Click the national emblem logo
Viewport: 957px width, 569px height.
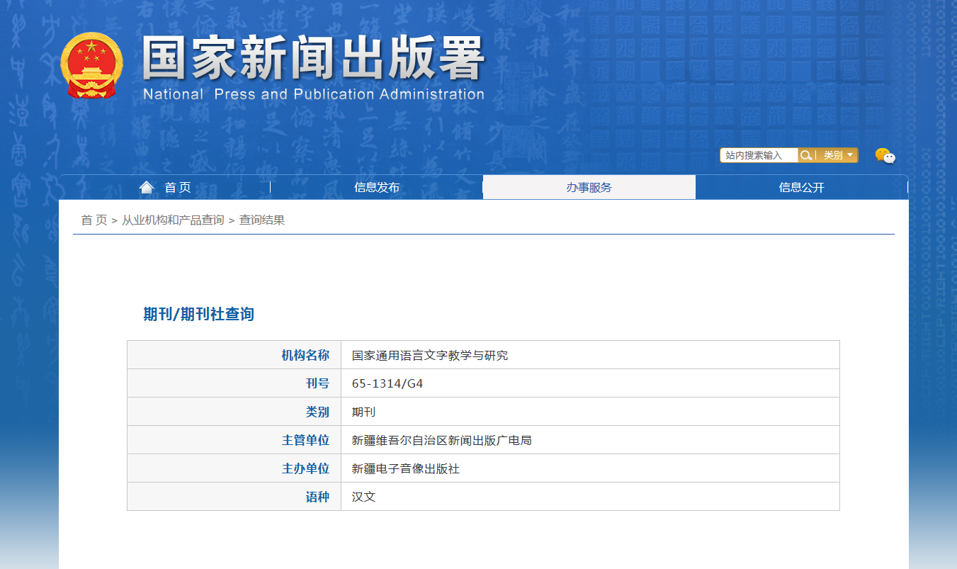93,67
